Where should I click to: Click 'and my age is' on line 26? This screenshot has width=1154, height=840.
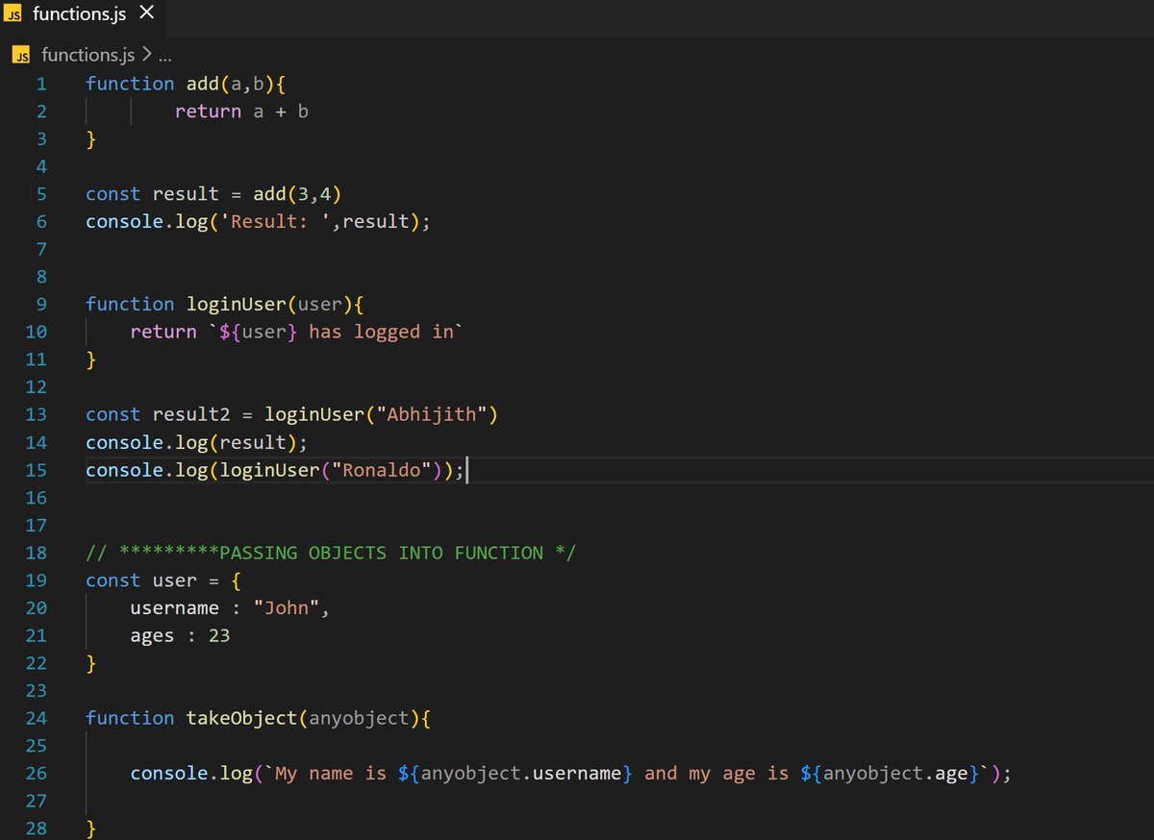(x=716, y=774)
